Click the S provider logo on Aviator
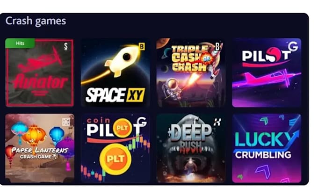The width and height of the screenshot is (318, 196). point(66,46)
